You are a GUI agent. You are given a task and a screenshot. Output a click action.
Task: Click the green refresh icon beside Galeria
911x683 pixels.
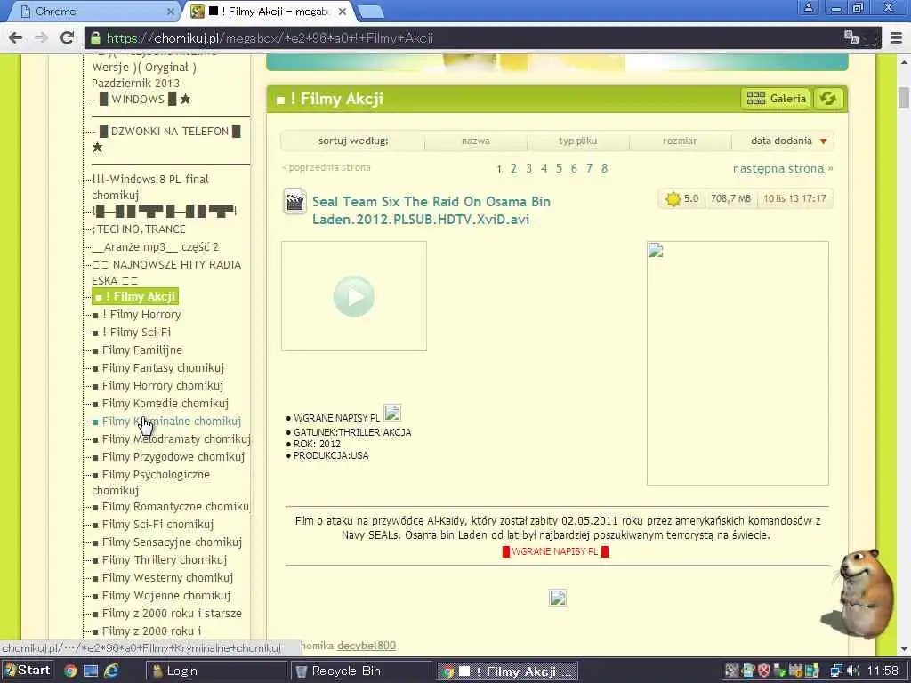pyautogui.click(x=828, y=98)
